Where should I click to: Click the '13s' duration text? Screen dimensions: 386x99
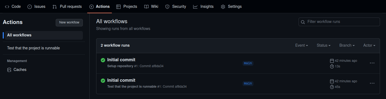[338, 66]
